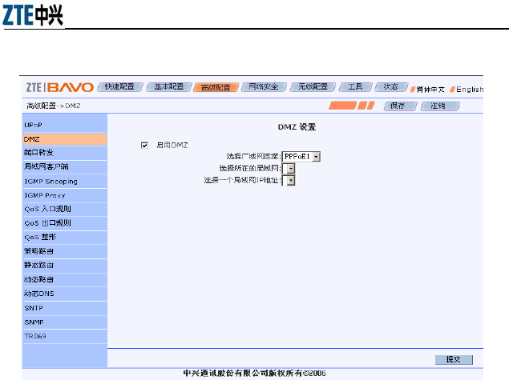The height and width of the screenshot is (380, 509).
Task: Select the 高级配置 tab
Action: tap(216, 87)
